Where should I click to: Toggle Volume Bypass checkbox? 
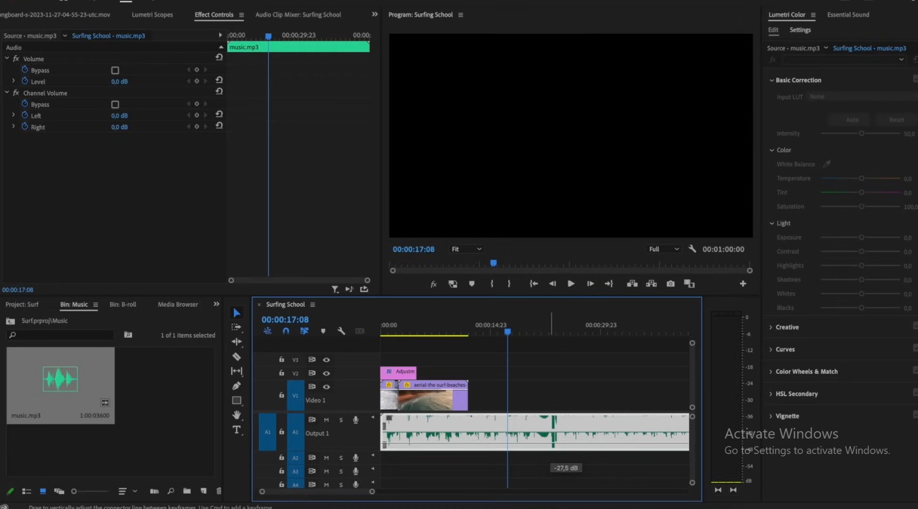coord(115,71)
